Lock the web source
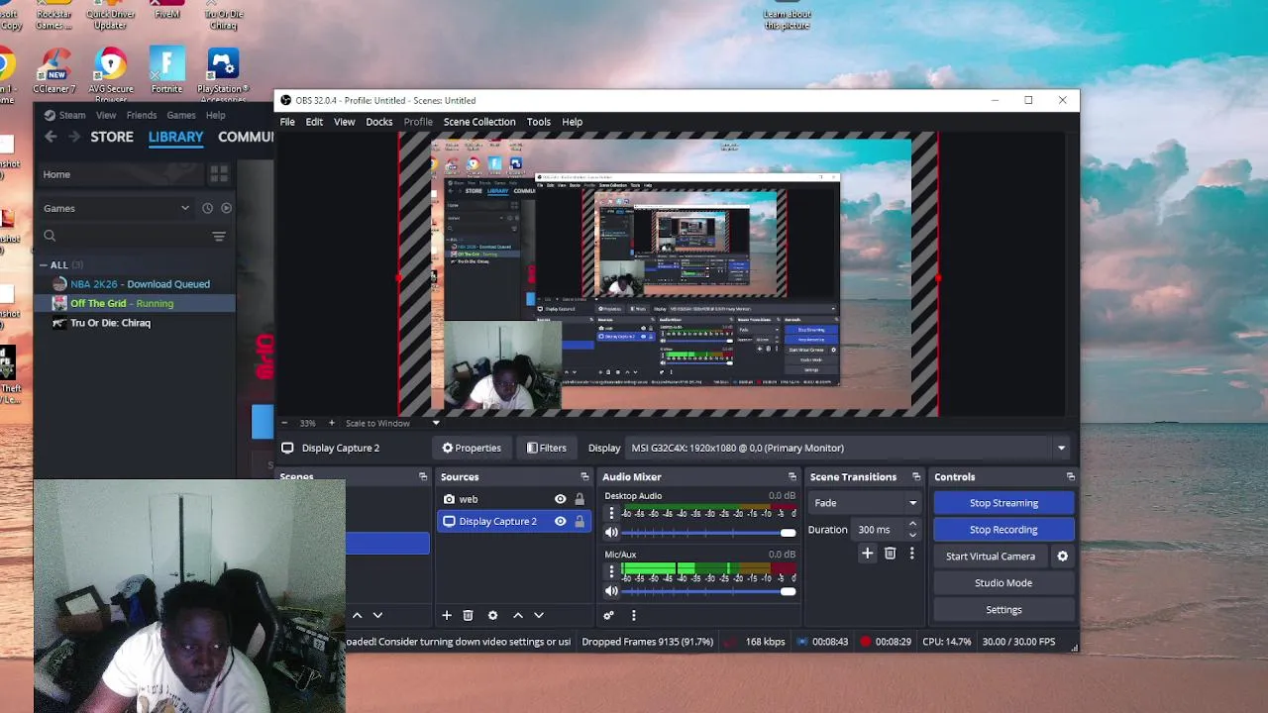1268x713 pixels. (x=580, y=499)
